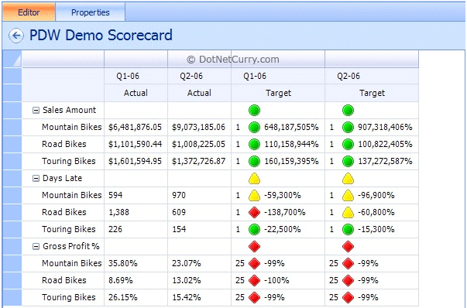Click green indicator in Sales Amount Q2-06 Target
Image resolution: width=467 pixels, height=308 pixels.
[348, 111]
